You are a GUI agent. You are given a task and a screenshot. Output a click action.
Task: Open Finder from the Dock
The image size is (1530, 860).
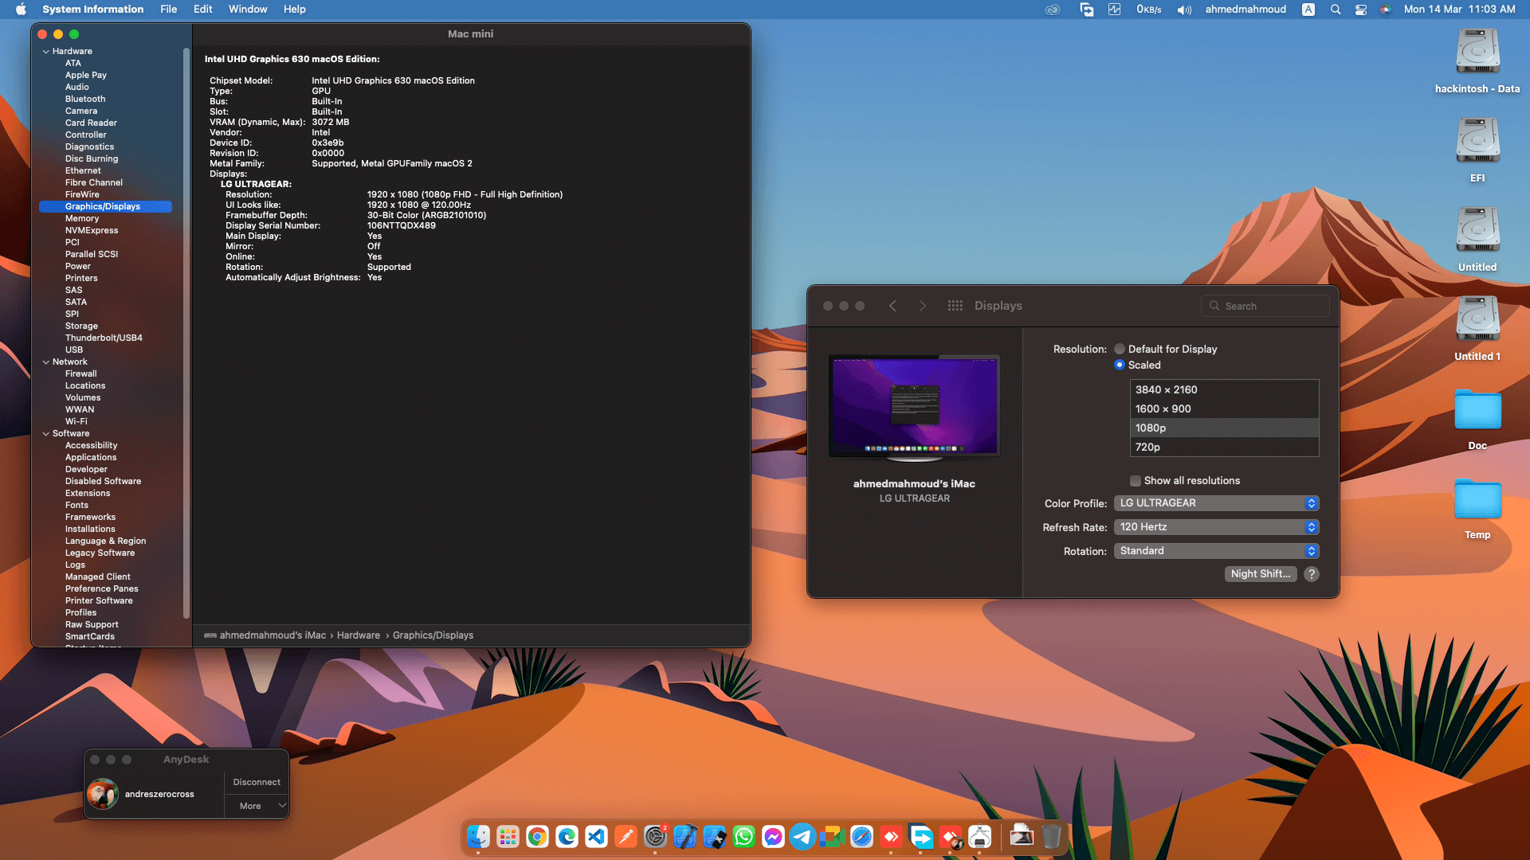[x=478, y=837]
